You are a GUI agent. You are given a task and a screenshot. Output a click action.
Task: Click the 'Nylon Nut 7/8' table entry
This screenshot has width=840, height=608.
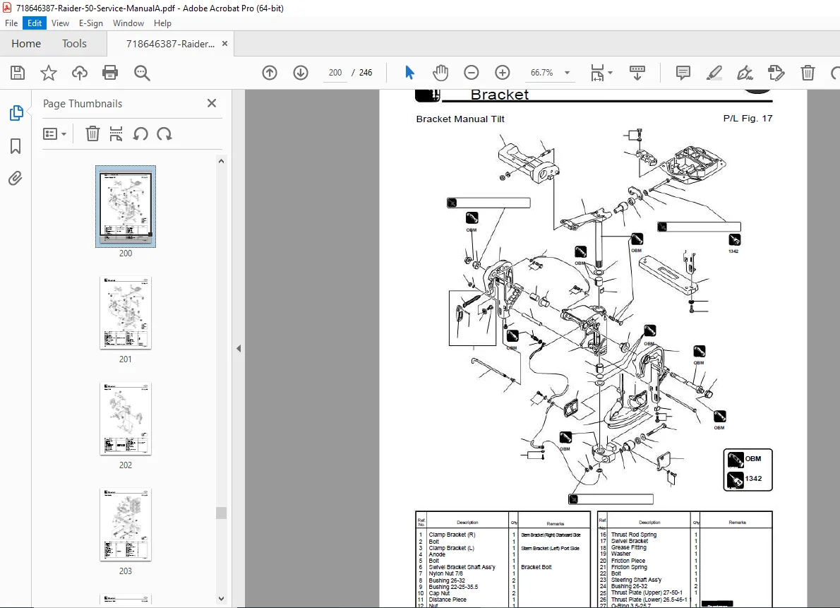445,573
